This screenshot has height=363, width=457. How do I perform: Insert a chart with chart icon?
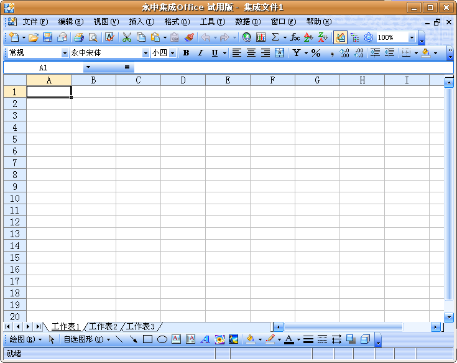[261, 37]
